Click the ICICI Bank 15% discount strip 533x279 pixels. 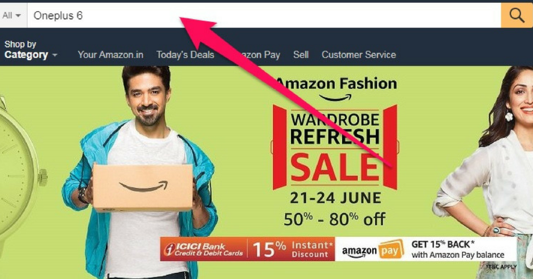247,249
